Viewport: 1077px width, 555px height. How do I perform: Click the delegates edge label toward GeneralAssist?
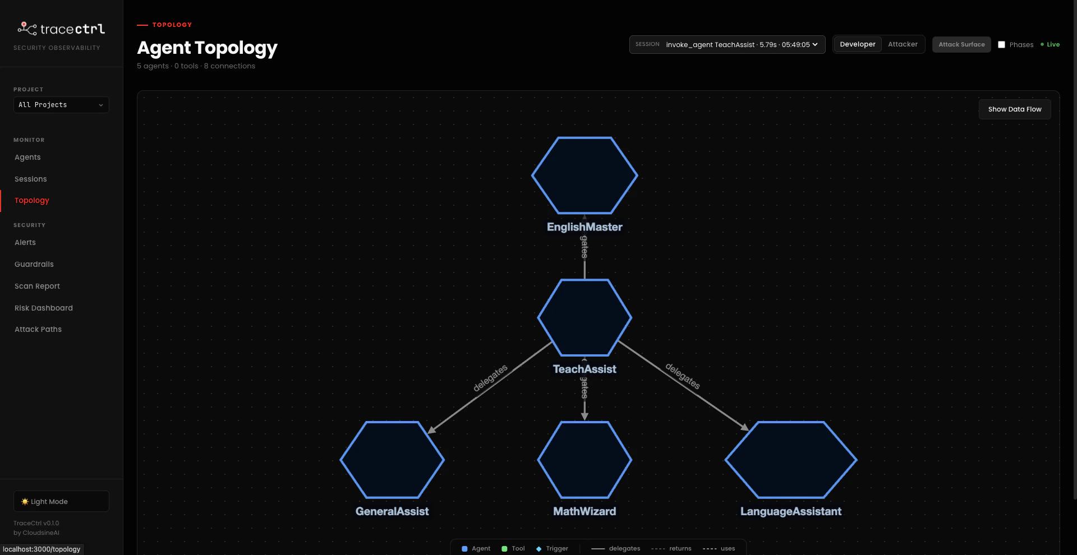[490, 378]
